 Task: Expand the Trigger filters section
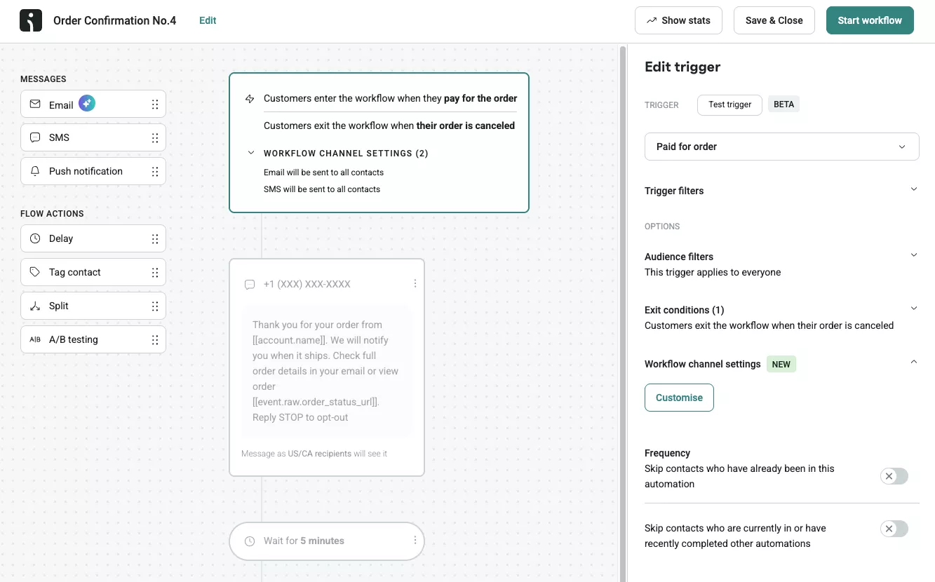913,189
